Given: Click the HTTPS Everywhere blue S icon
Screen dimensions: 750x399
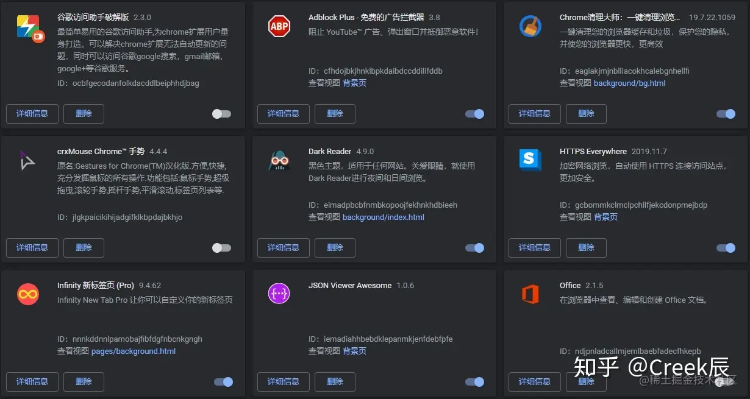Looking at the screenshot, I should point(530,160).
